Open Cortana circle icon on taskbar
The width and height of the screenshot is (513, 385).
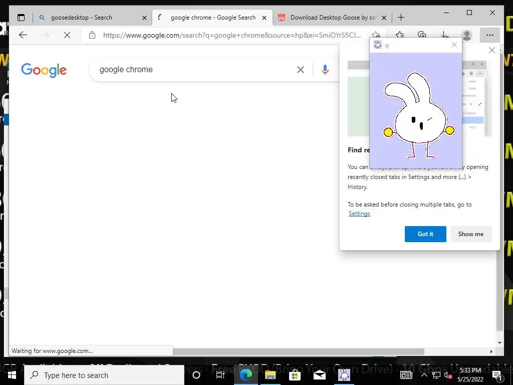[x=196, y=375]
